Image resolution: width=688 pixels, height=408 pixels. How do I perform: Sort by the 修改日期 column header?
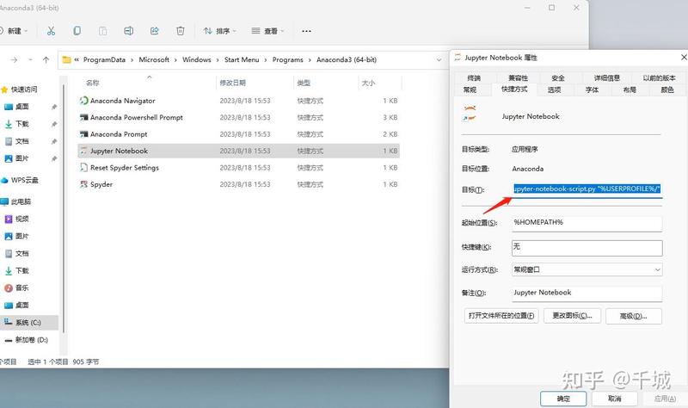tap(255, 83)
